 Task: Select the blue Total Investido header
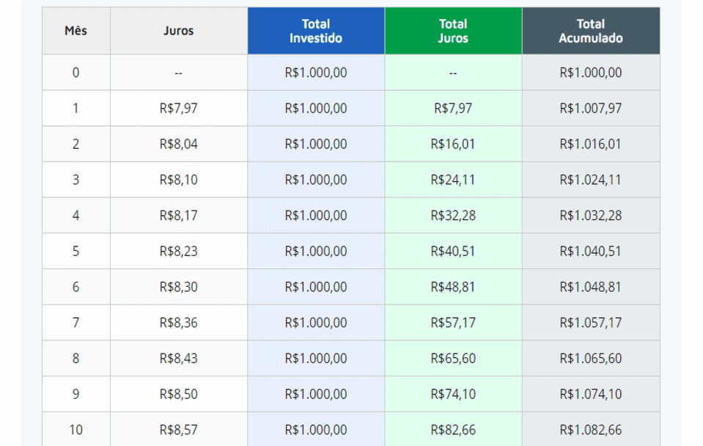coord(315,31)
